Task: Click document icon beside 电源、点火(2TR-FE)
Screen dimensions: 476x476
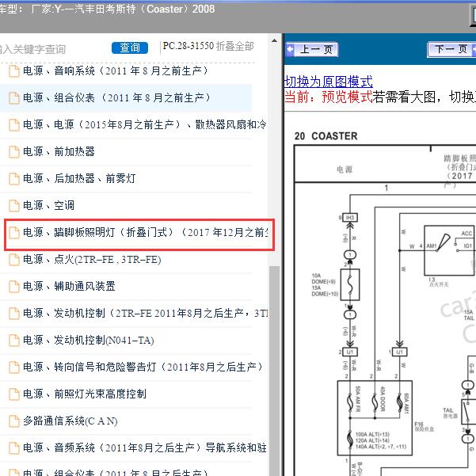Action: click(x=14, y=260)
